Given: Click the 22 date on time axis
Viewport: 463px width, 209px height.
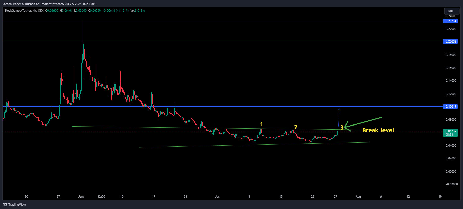Looking at the screenshot, I should click(x=313, y=197).
